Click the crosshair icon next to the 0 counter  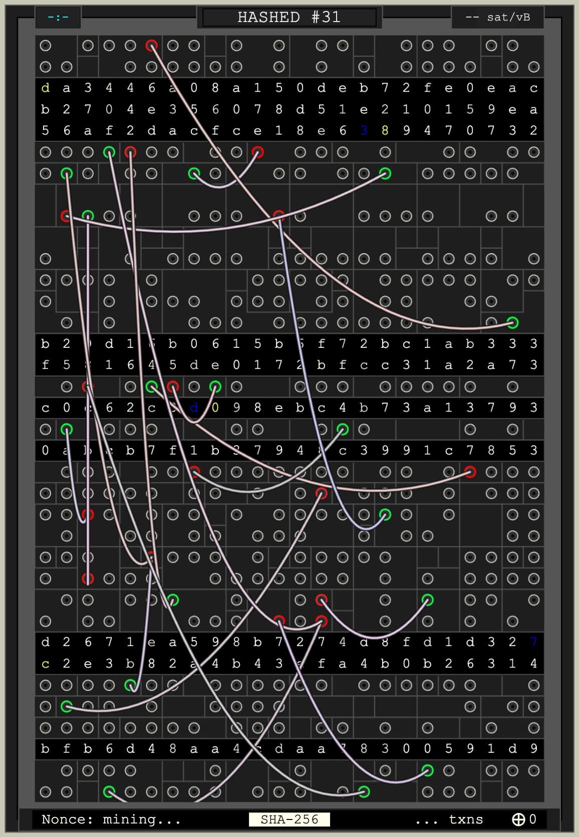pos(518,819)
